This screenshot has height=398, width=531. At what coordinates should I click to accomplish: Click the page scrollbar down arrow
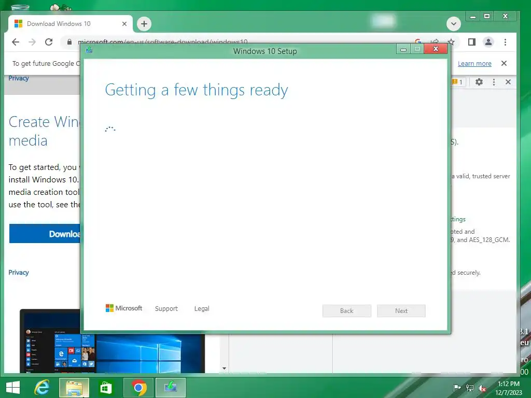[224, 368]
